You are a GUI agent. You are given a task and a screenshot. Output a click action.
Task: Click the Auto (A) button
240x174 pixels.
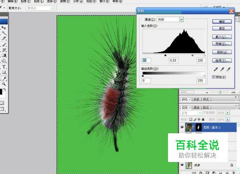222,52
